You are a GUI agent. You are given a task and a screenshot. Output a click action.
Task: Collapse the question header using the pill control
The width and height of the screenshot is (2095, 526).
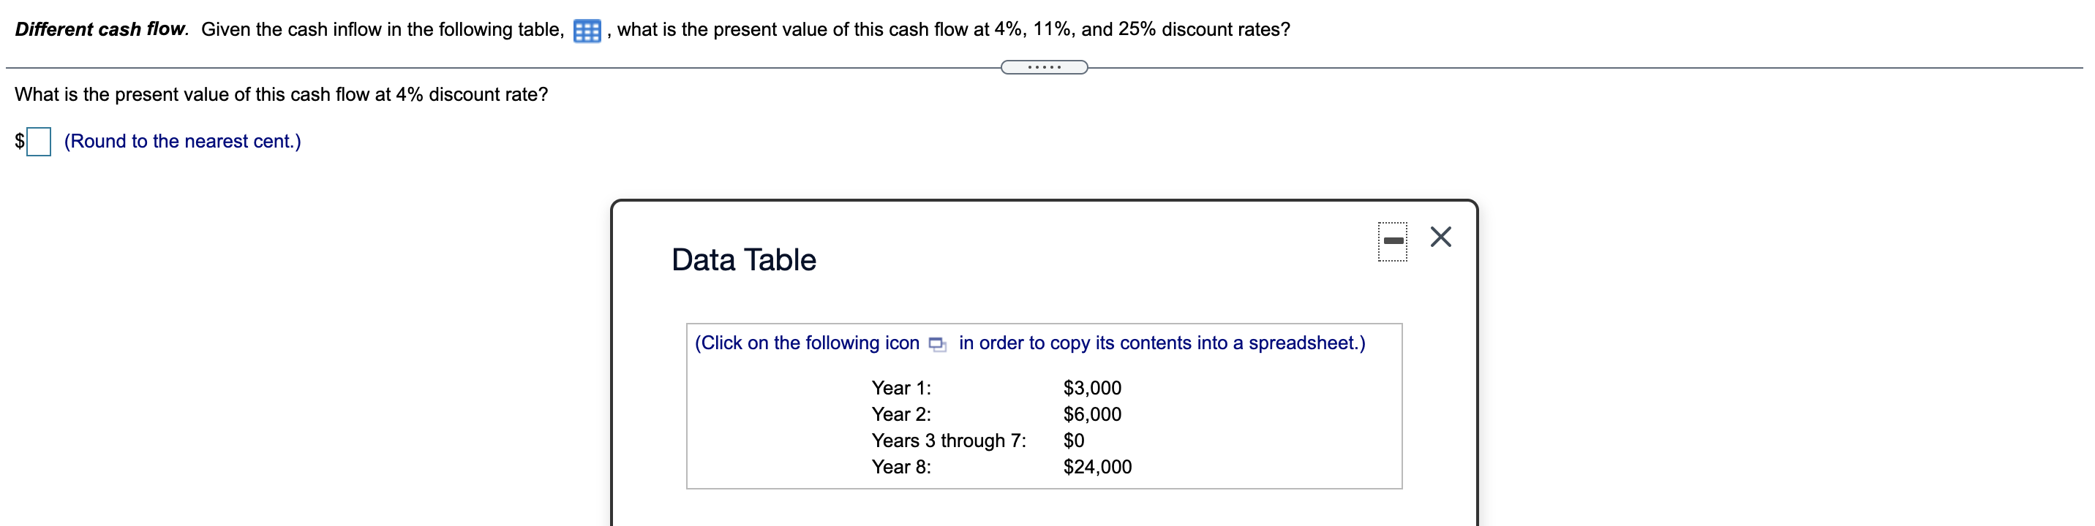(x=1045, y=69)
